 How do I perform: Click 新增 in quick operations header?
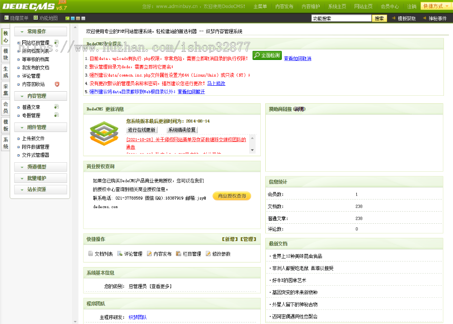[x=230, y=239]
